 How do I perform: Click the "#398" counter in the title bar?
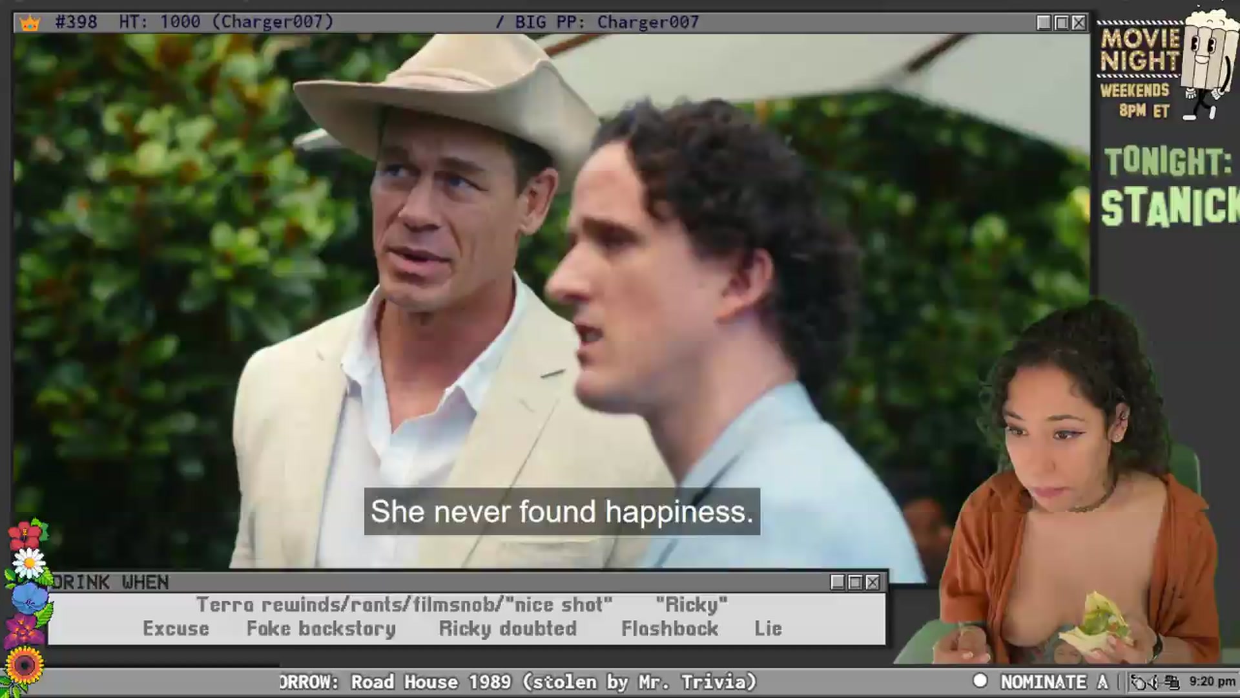(76, 22)
